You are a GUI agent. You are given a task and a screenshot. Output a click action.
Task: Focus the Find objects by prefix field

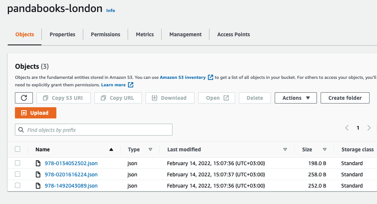coord(94,130)
